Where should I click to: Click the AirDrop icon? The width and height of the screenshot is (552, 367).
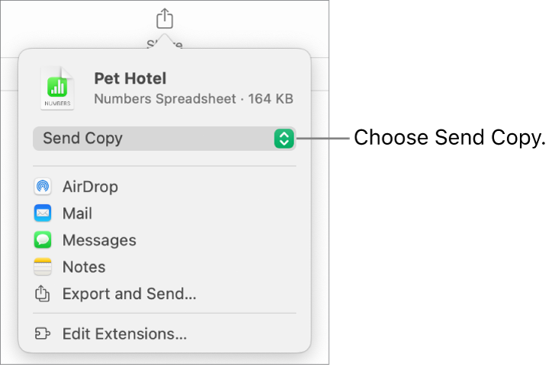pyautogui.click(x=43, y=187)
